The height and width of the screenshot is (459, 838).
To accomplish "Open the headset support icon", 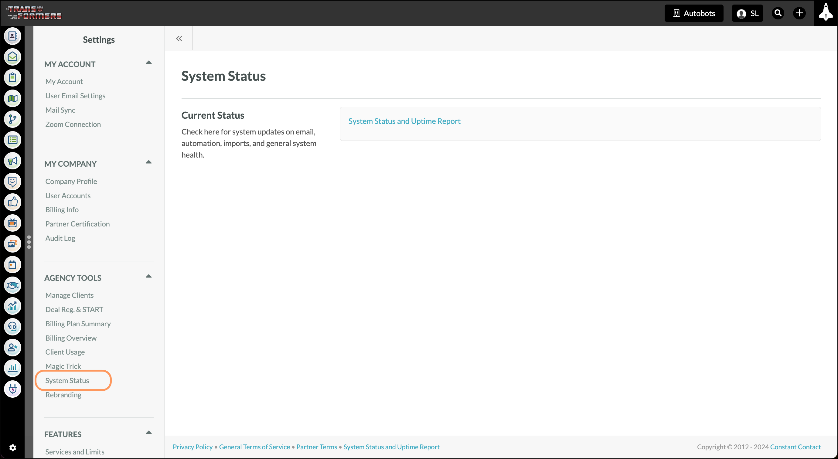I will (12, 327).
